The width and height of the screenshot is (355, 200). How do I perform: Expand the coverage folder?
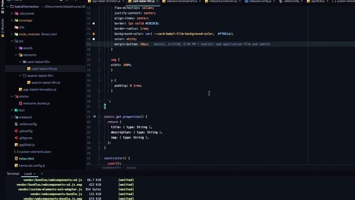point(12,21)
